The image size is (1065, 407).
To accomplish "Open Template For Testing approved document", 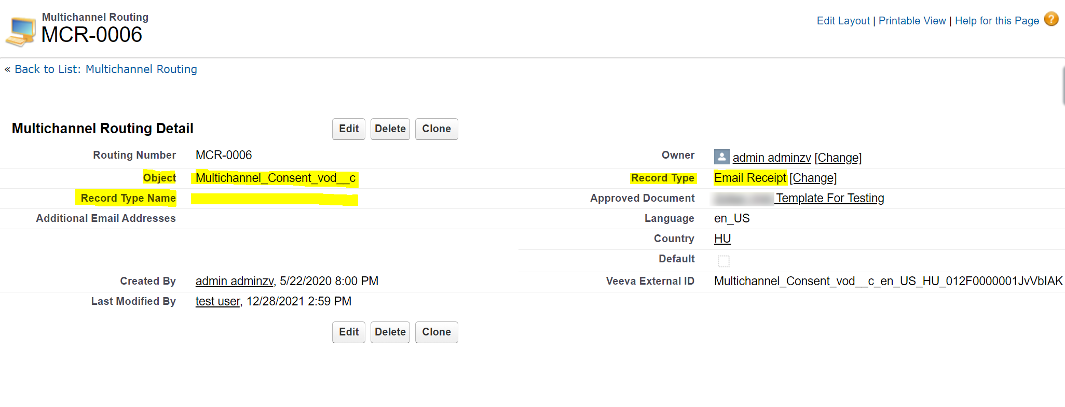I will (829, 199).
